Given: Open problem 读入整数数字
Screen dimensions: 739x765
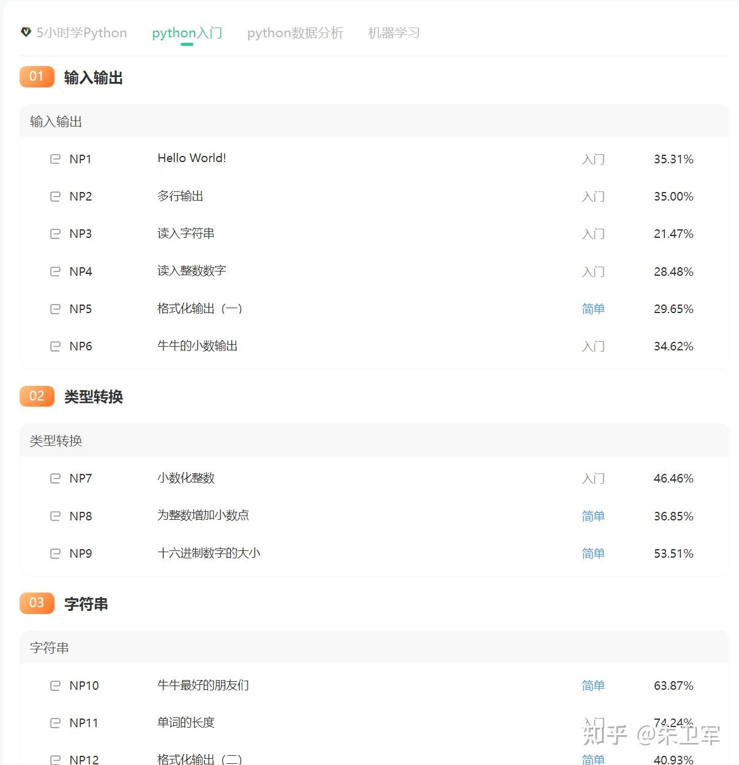Looking at the screenshot, I should [192, 271].
